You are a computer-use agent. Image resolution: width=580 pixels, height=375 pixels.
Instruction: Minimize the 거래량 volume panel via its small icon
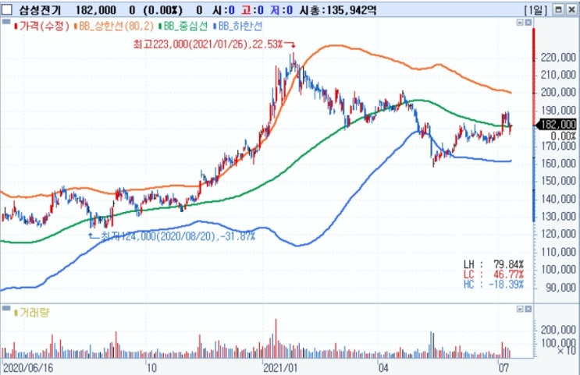520,309
